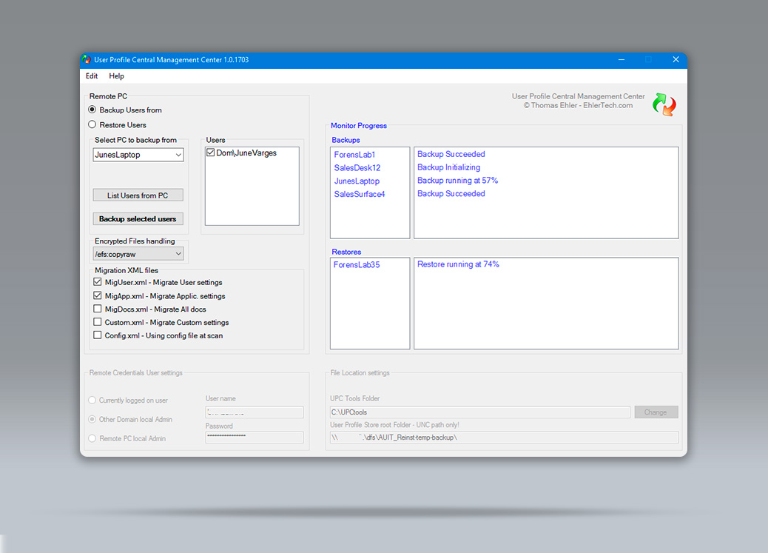Click the User name input field

(255, 412)
